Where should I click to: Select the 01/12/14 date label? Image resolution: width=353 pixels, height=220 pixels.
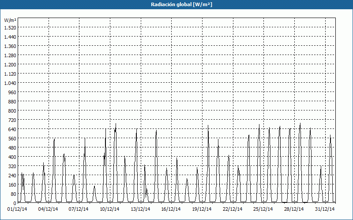(x=18, y=209)
